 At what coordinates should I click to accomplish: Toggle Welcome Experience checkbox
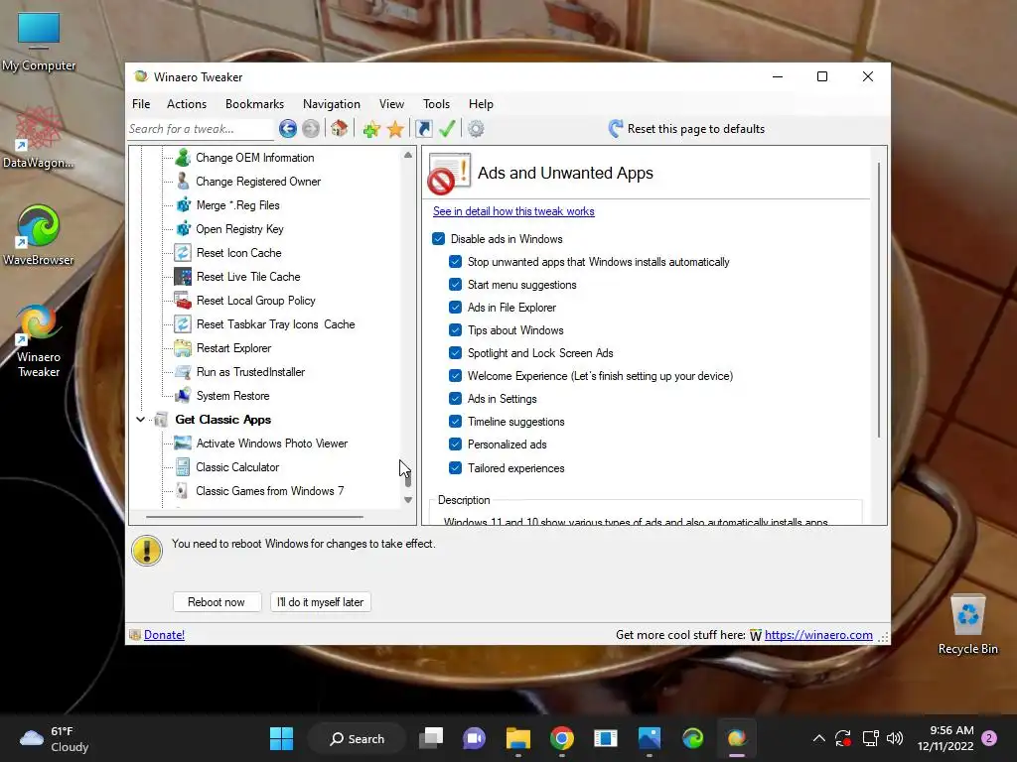click(x=455, y=376)
